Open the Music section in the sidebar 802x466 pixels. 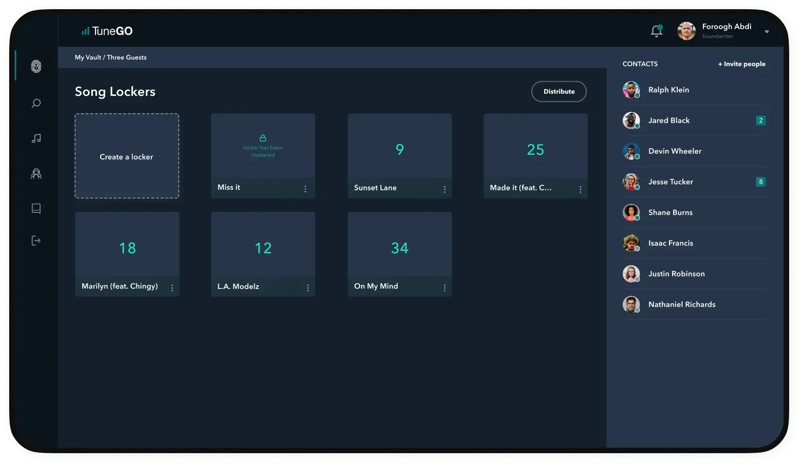pyautogui.click(x=36, y=138)
